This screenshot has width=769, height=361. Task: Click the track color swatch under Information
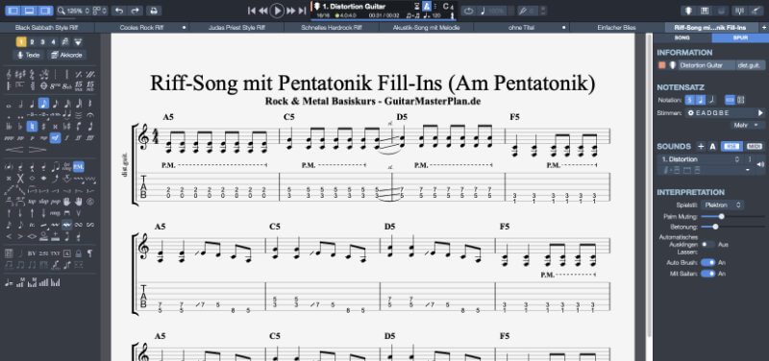[661, 65]
